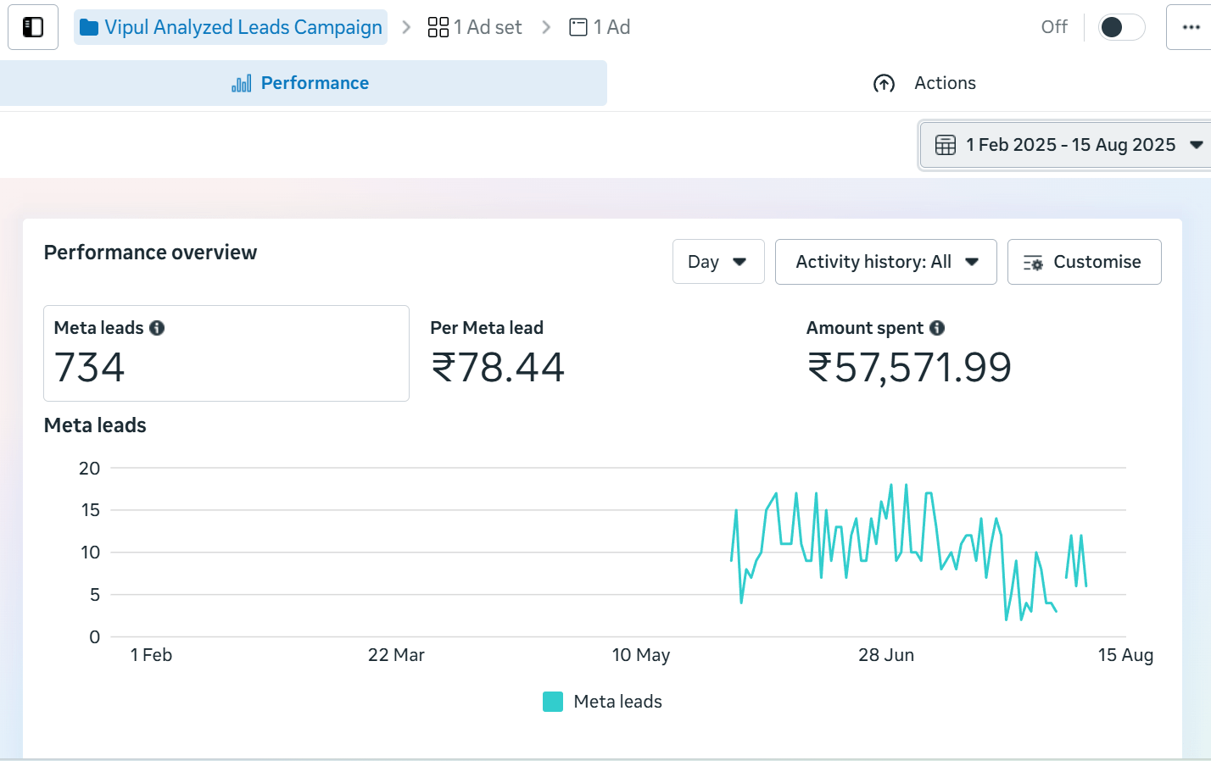Open the Actions tab
This screenshot has height=761, width=1211.
pos(925,83)
